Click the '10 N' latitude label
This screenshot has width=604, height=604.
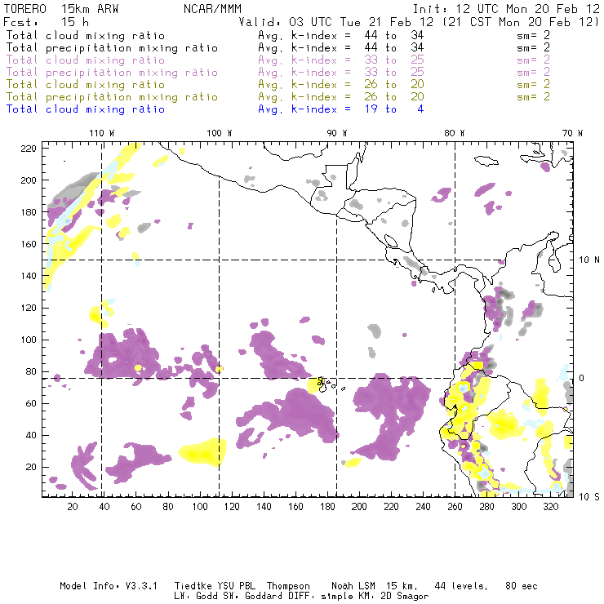pos(589,260)
